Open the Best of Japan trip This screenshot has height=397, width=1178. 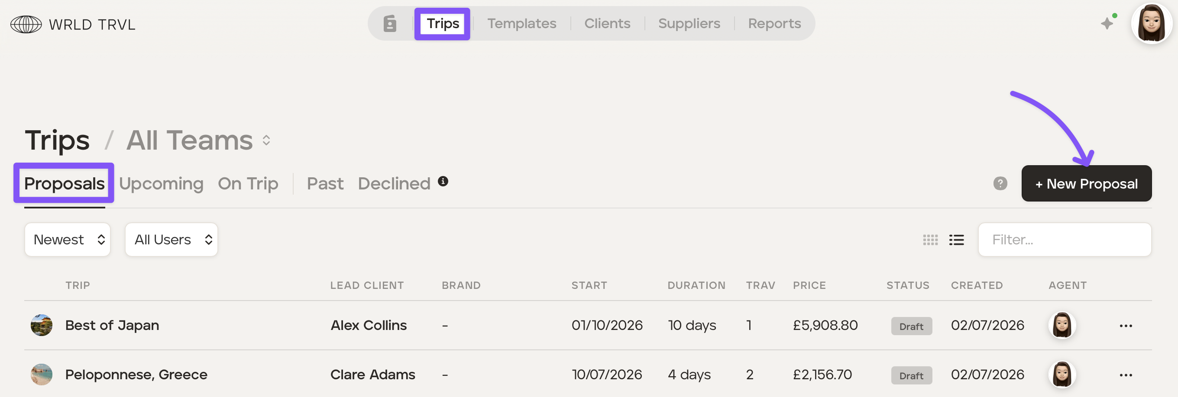[112, 325]
